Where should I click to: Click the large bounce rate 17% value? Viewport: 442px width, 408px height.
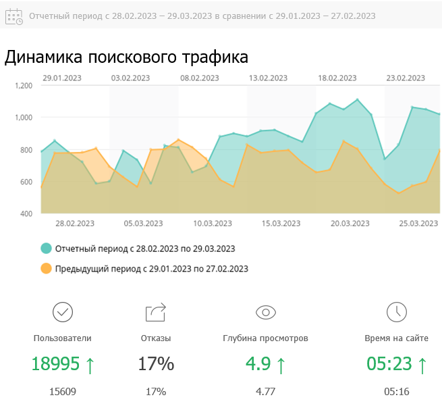coord(156,363)
